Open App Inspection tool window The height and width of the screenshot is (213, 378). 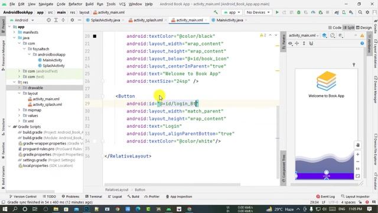(179, 196)
